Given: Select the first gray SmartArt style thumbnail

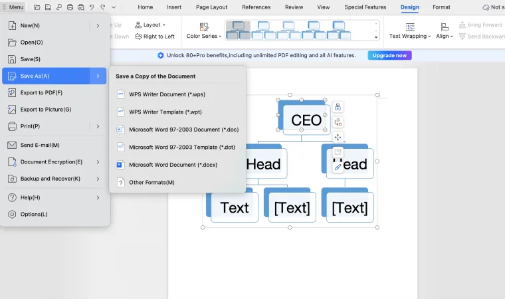Looking at the screenshot, I should point(239,31).
